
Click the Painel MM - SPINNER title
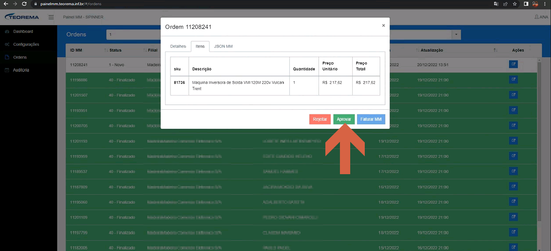pyautogui.click(x=83, y=17)
